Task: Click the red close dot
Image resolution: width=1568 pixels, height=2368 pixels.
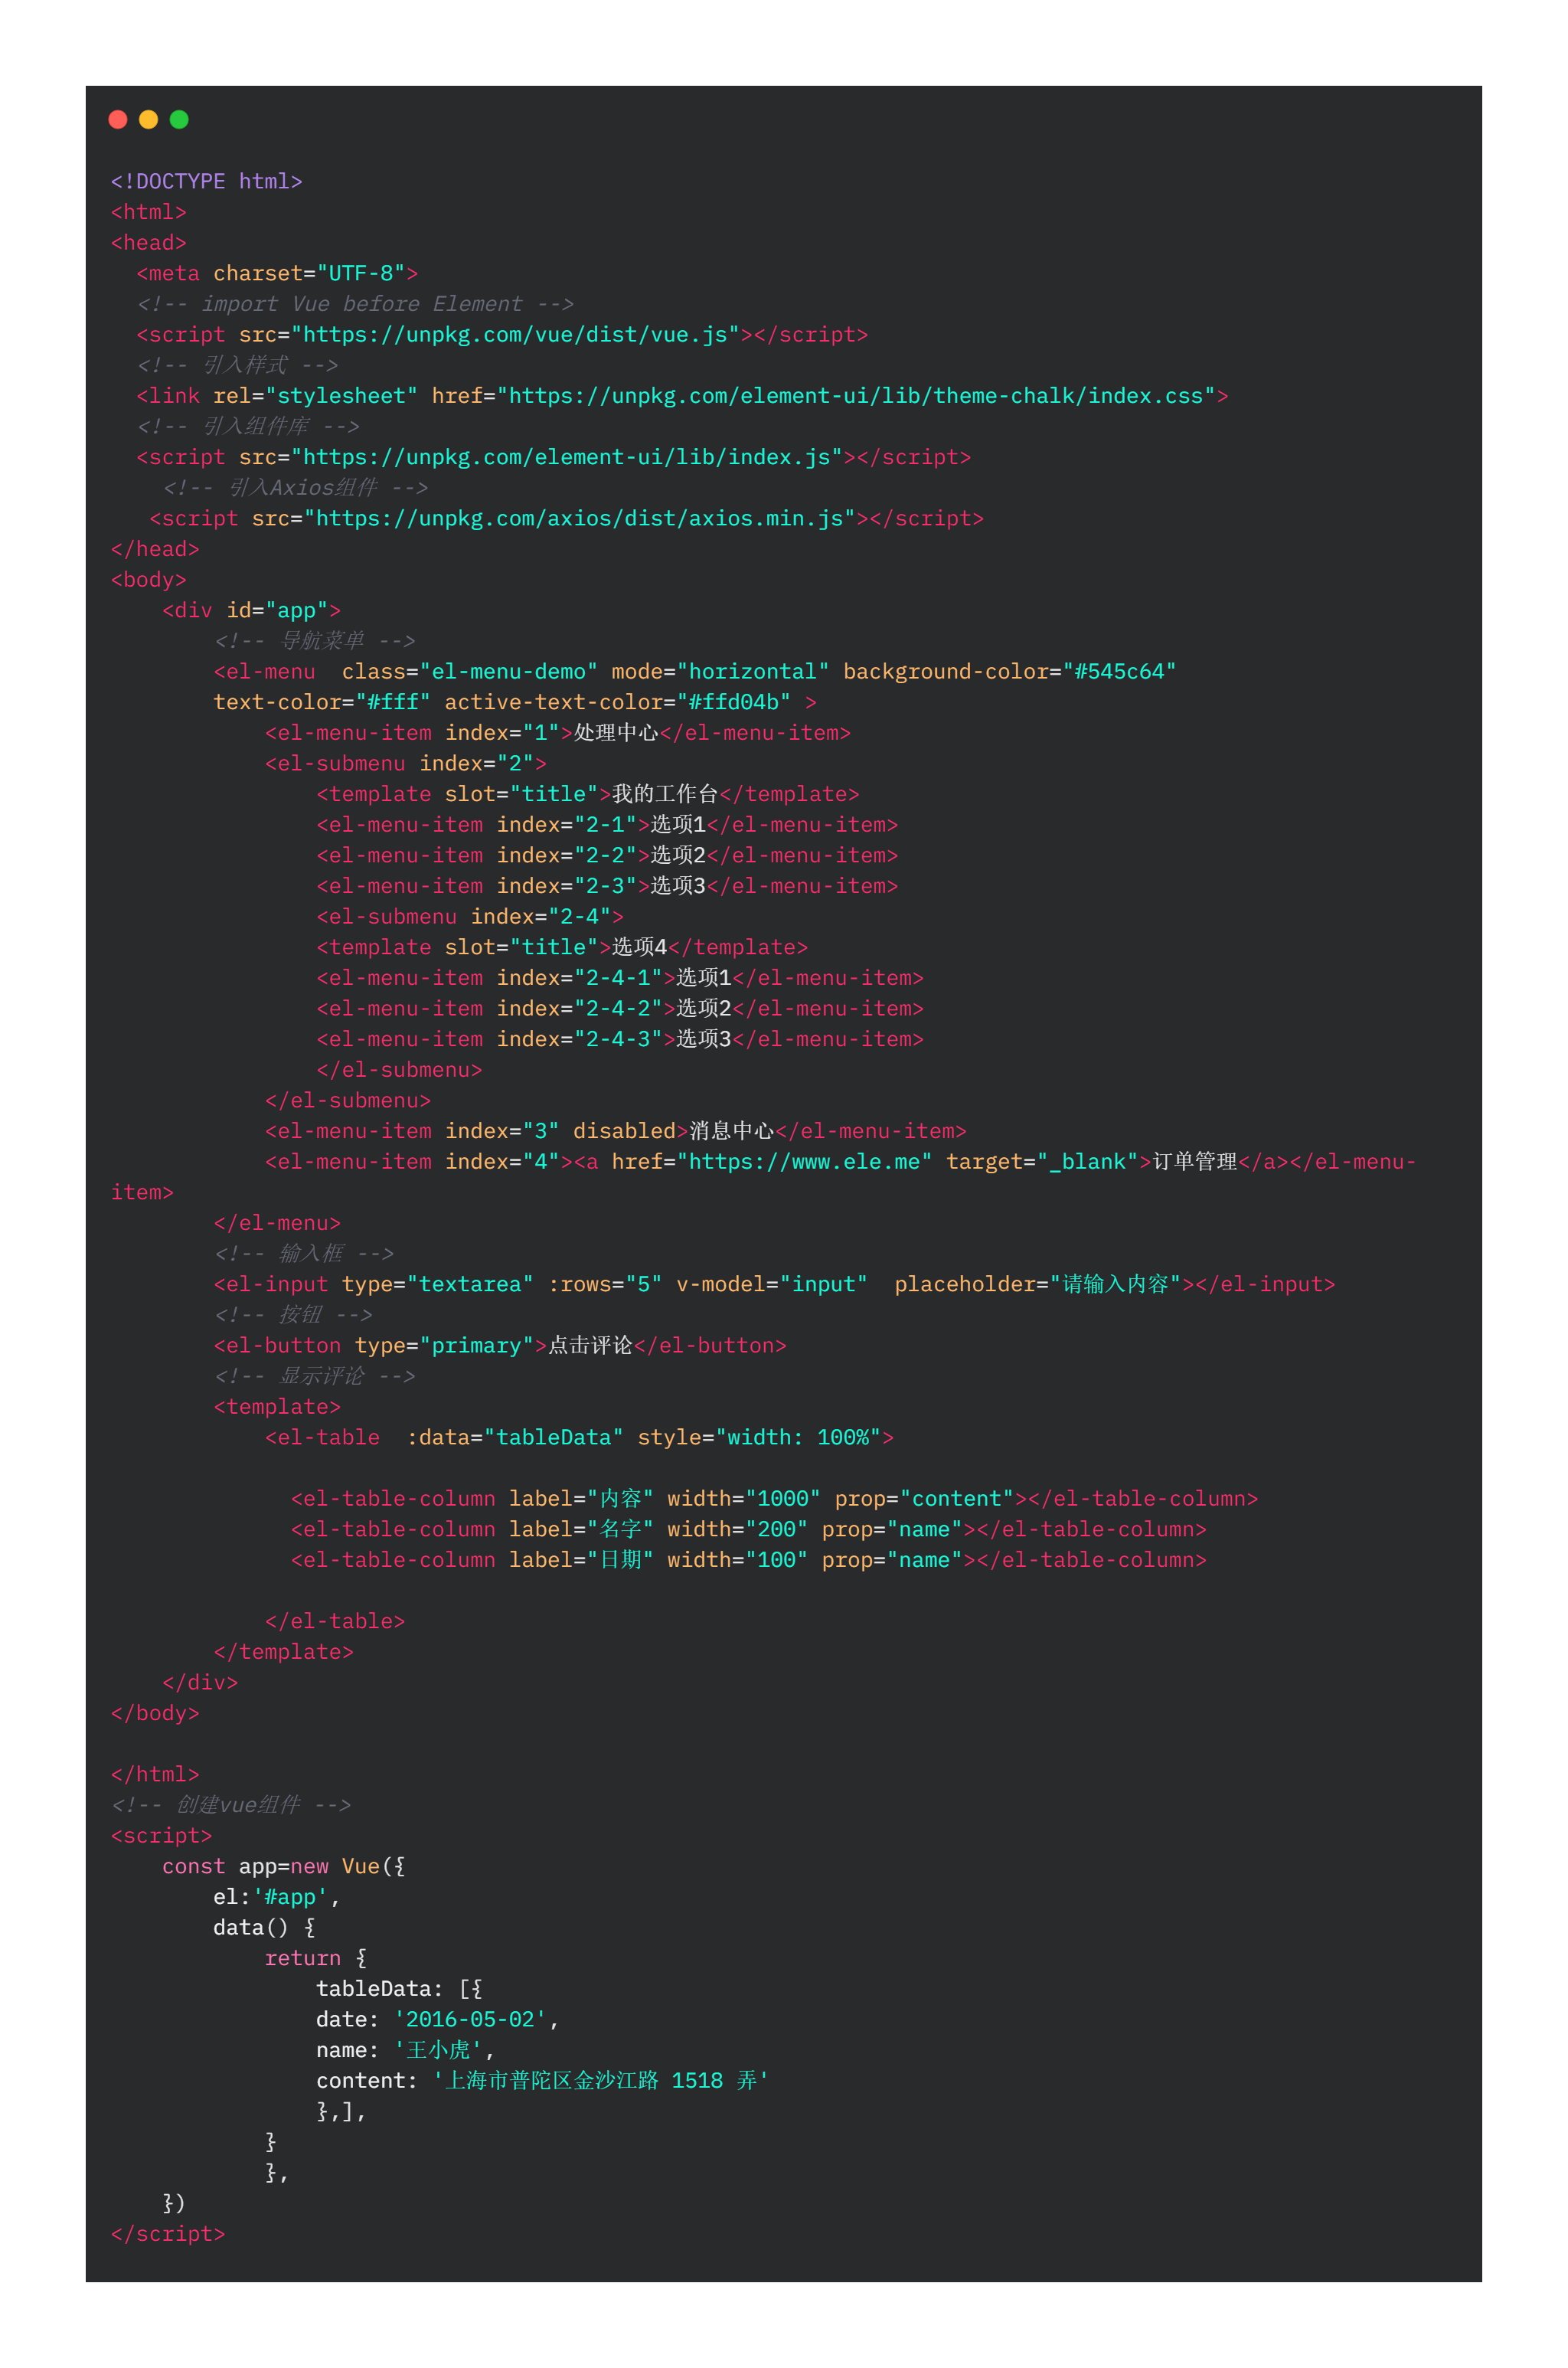Action: pyautogui.click(x=118, y=120)
